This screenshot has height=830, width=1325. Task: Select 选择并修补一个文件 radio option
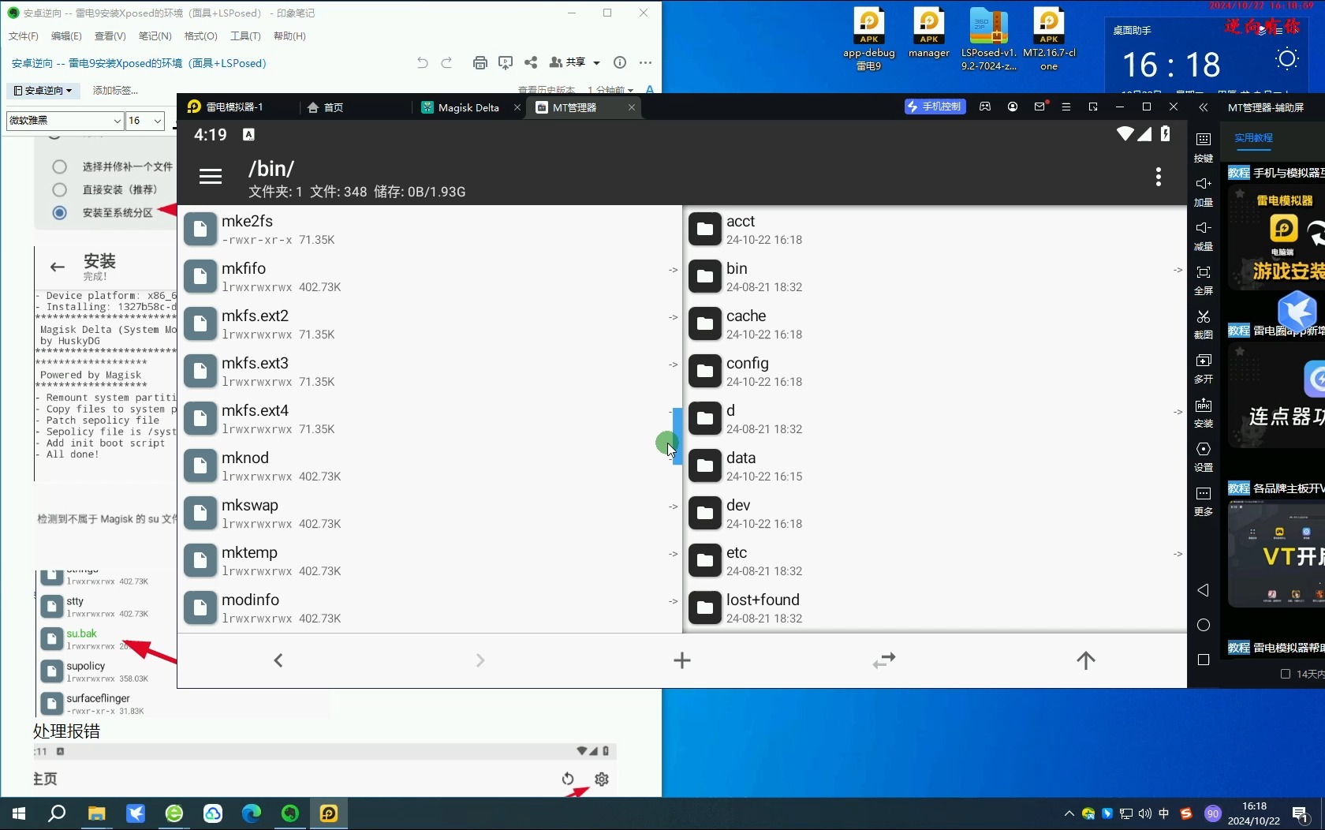coord(59,166)
